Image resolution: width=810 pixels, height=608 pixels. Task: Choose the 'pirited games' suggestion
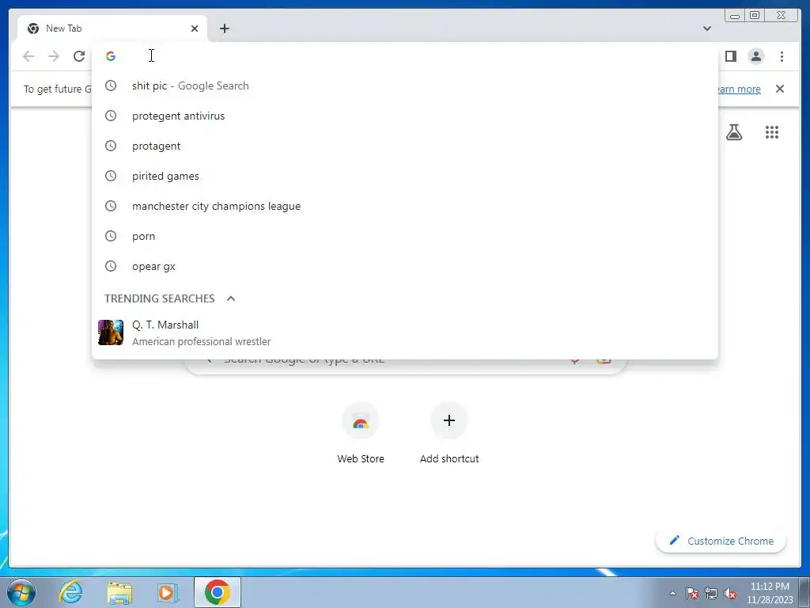[404, 176]
